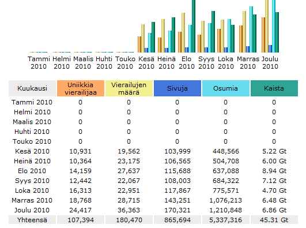Click the orange Uniikkia vierailijaa header
The width and height of the screenshot is (306, 228).
point(81,88)
